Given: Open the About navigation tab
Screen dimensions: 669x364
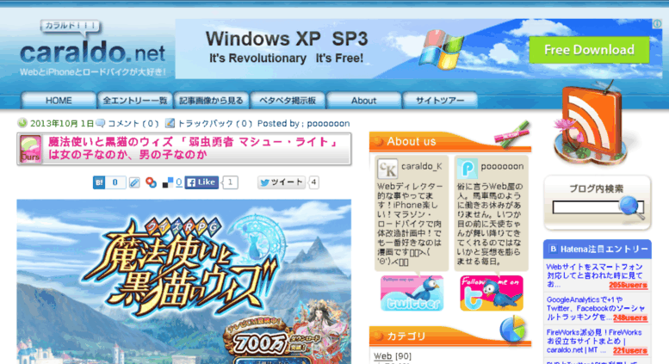Looking at the screenshot, I should 363,101.
